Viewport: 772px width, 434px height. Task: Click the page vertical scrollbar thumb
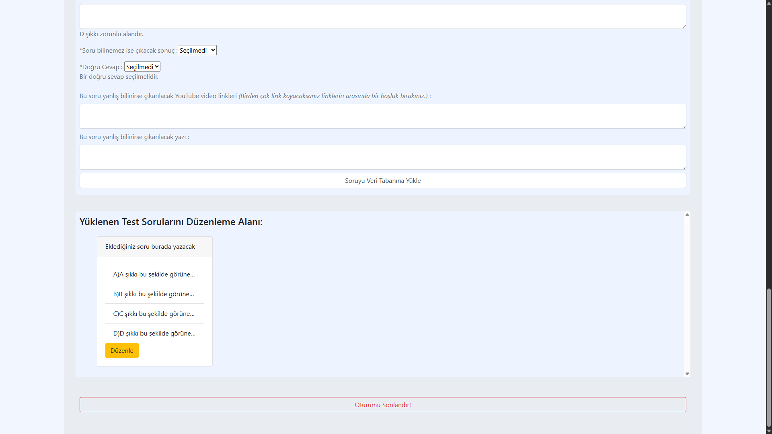(x=769, y=358)
